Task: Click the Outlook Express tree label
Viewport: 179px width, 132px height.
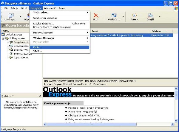Action: click(x=14, y=35)
